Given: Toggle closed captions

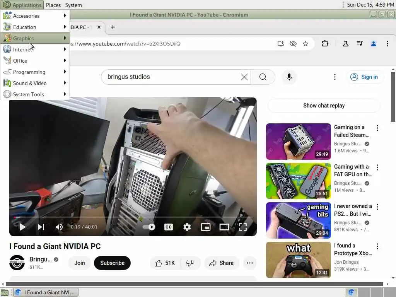Looking at the screenshot, I should click(x=169, y=227).
